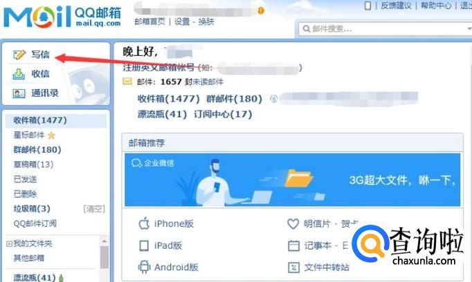Click the mobile phone icon in top bar
Screen dimensions: 472x282
click(367, 6)
